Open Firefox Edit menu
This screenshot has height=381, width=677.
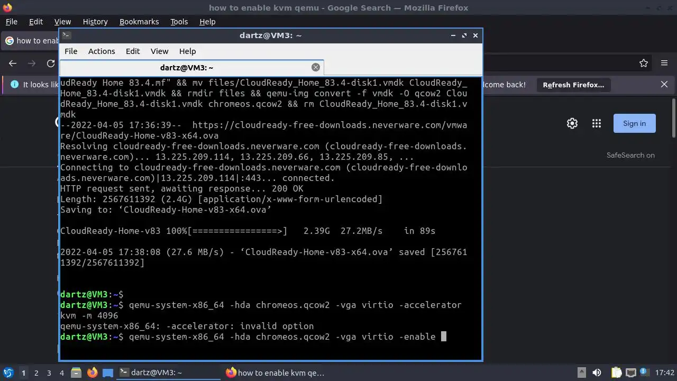click(36, 22)
